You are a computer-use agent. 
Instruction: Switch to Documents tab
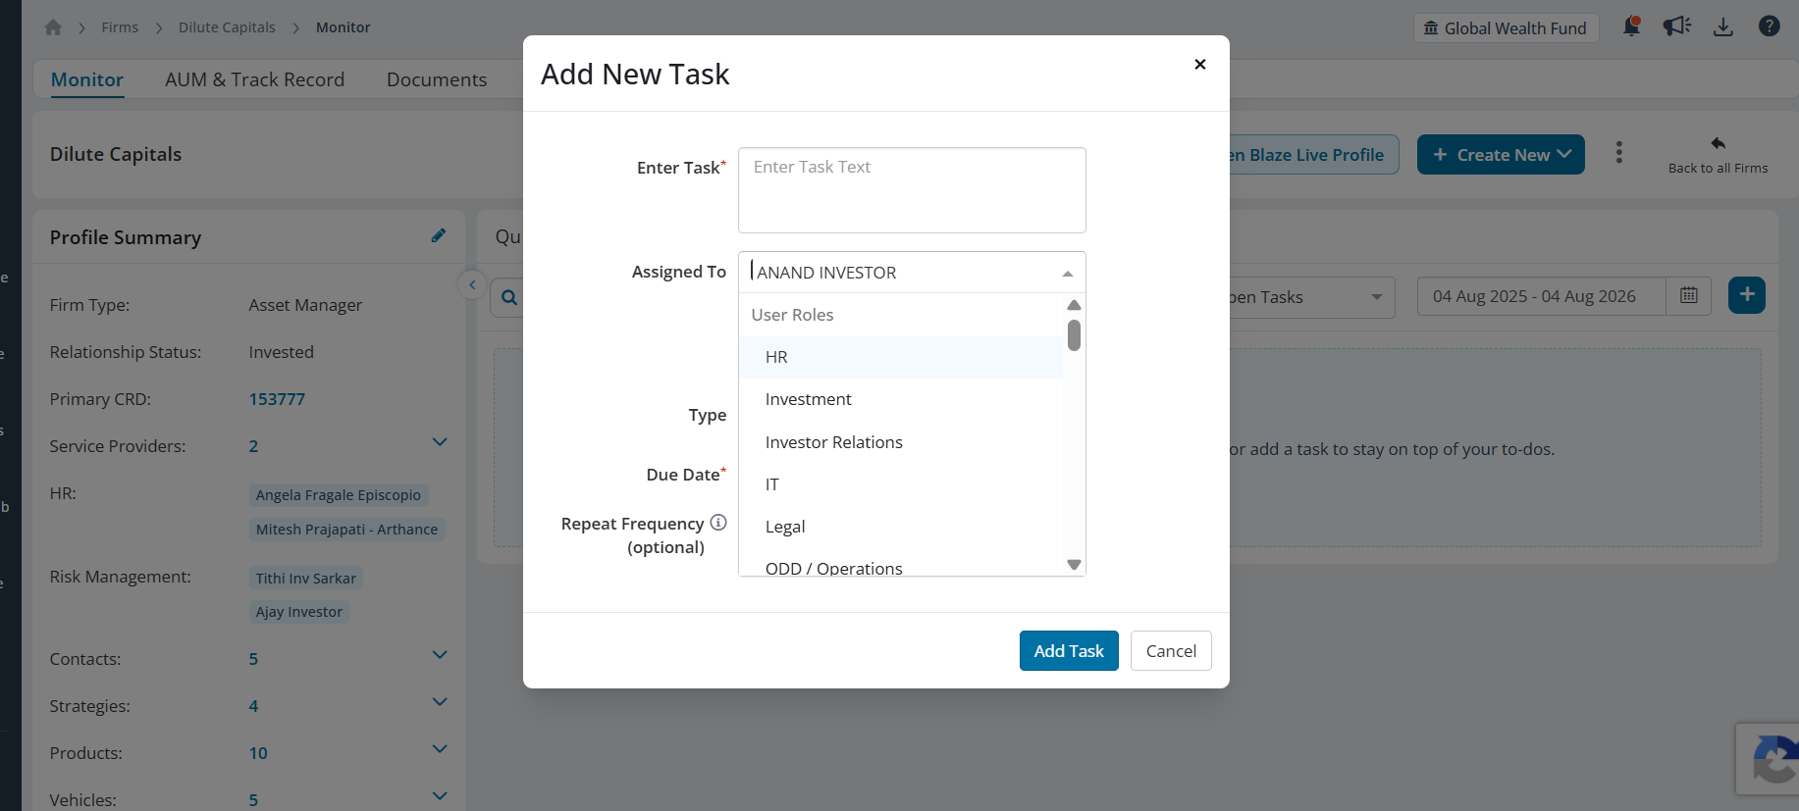pos(437,79)
